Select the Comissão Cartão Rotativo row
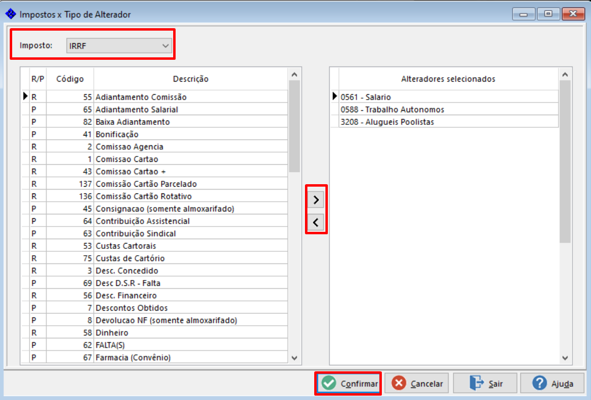 pos(155,196)
